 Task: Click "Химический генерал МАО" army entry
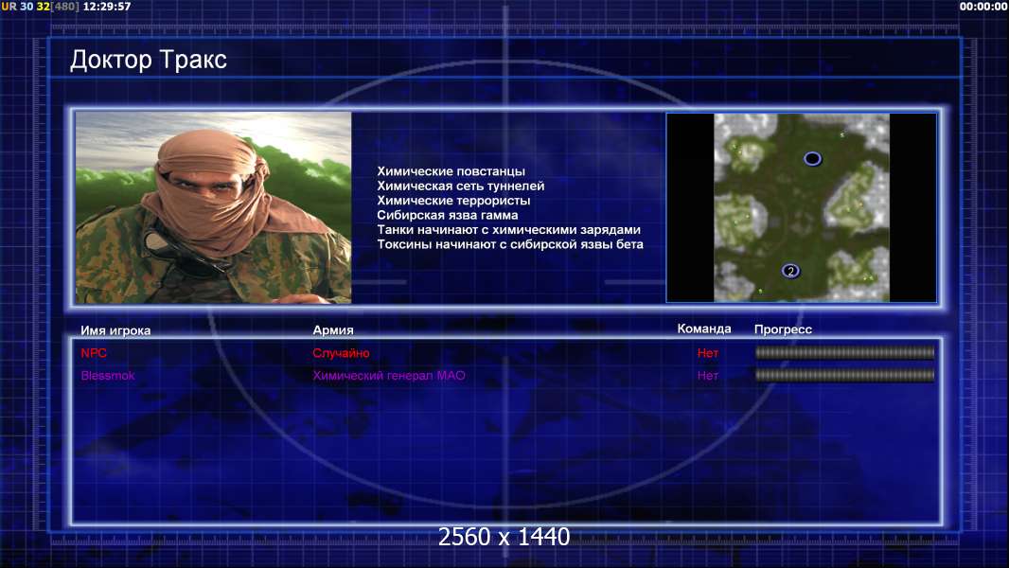point(389,376)
